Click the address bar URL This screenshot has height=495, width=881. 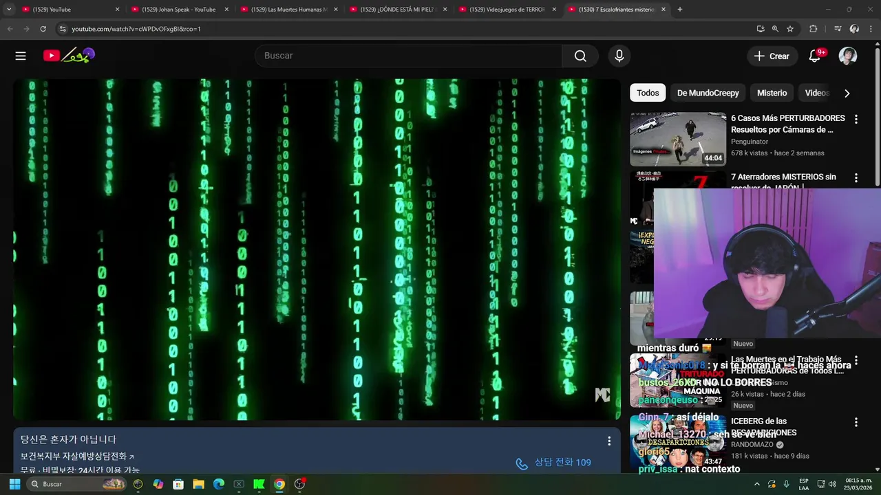click(x=136, y=29)
